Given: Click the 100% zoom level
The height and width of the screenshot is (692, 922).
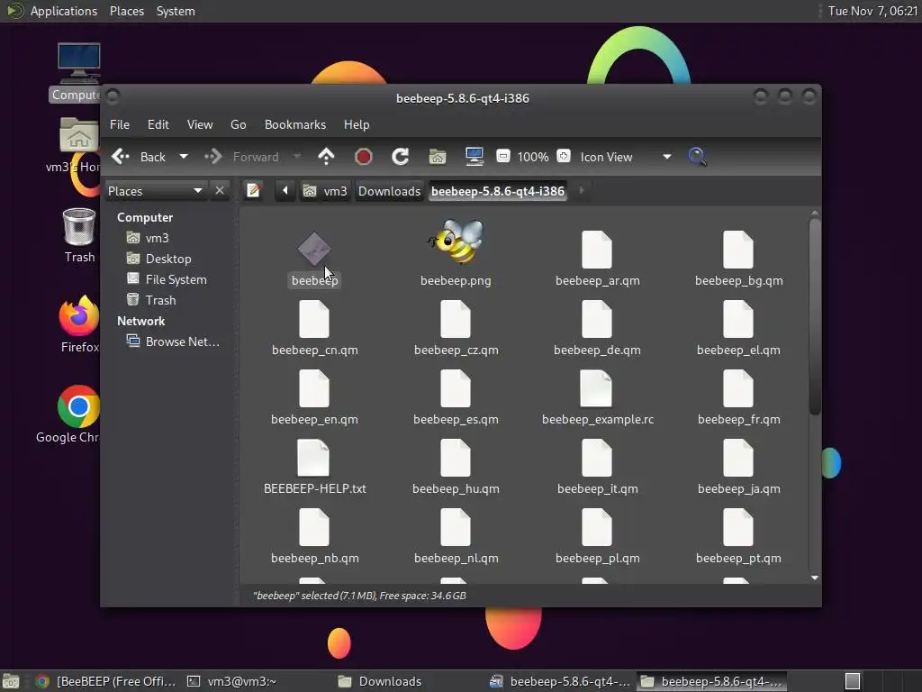Looking at the screenshot, I should (x=533, y=157).
